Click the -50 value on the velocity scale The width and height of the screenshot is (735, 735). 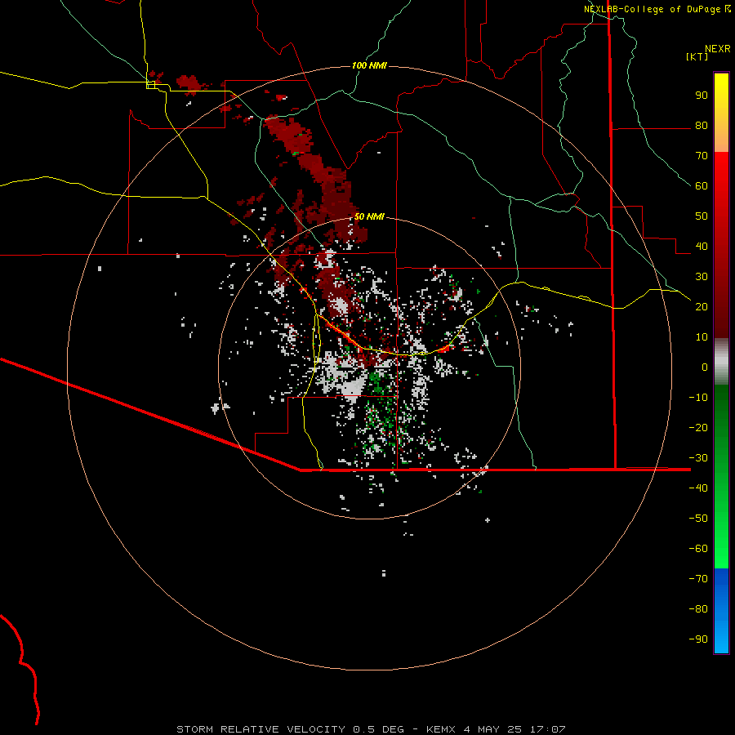click(698, 518)
